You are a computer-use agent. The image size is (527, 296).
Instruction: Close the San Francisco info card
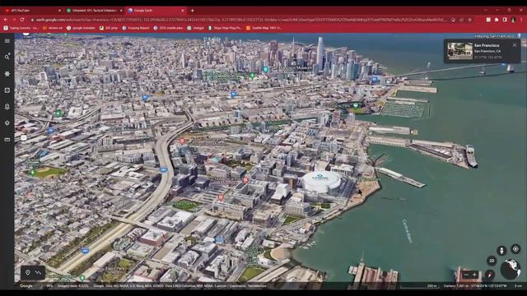[514, 45]
